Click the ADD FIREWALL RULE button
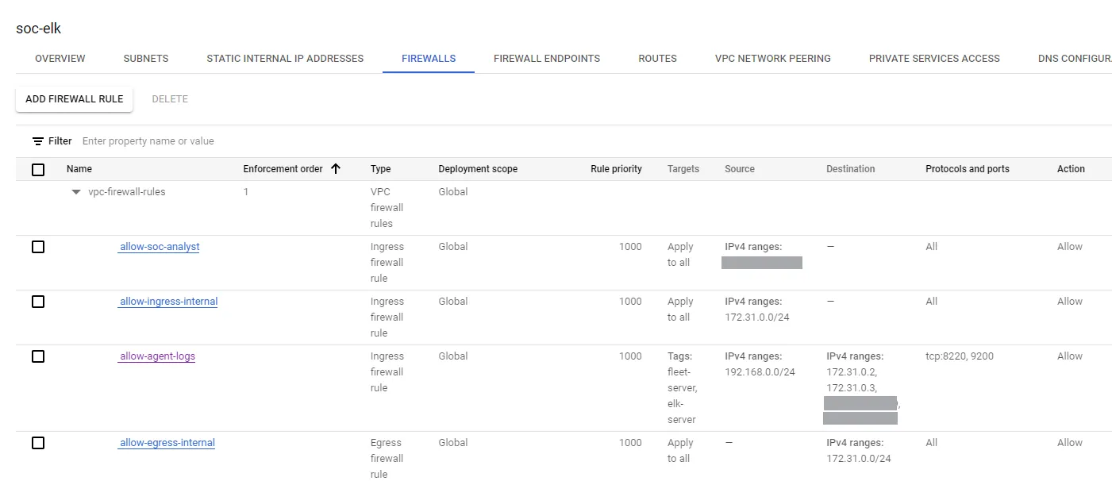 click(x=74, y=98)
